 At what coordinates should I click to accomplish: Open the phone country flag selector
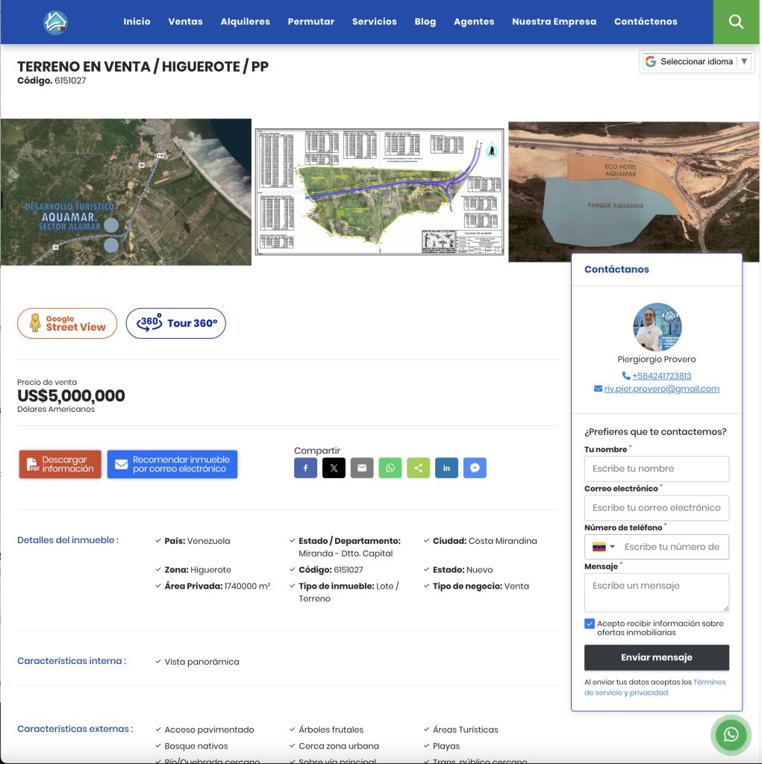(603, 547)
